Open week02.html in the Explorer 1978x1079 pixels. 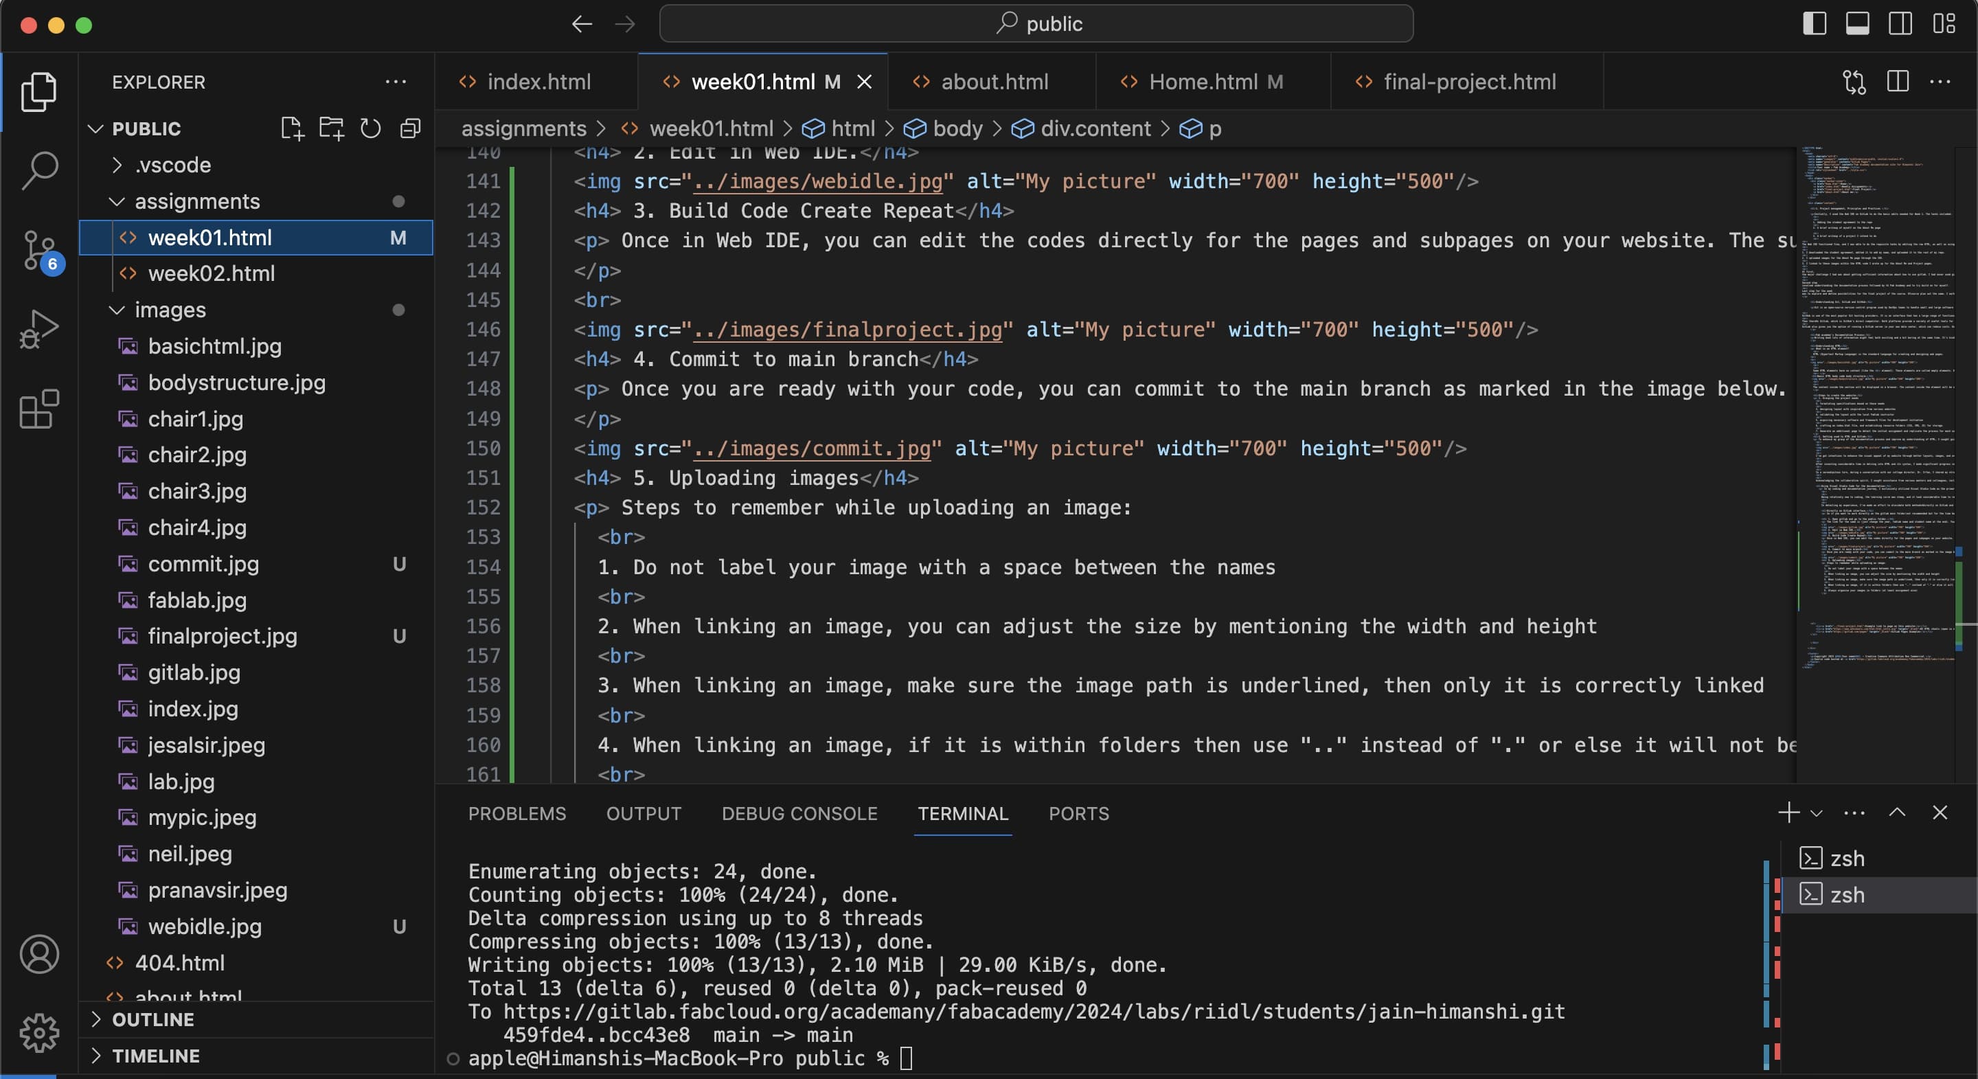click(256, 273)
